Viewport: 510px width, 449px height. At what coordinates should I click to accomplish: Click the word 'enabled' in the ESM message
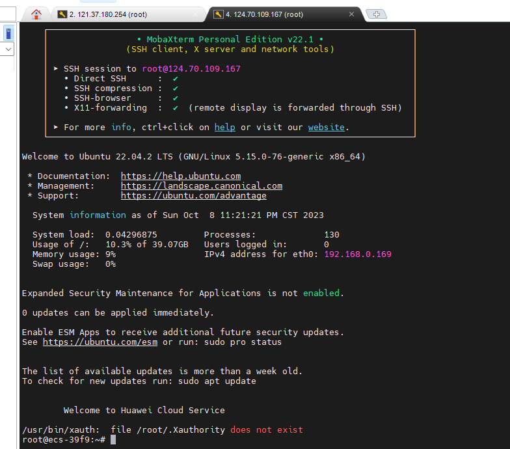(x=321, y=293)
